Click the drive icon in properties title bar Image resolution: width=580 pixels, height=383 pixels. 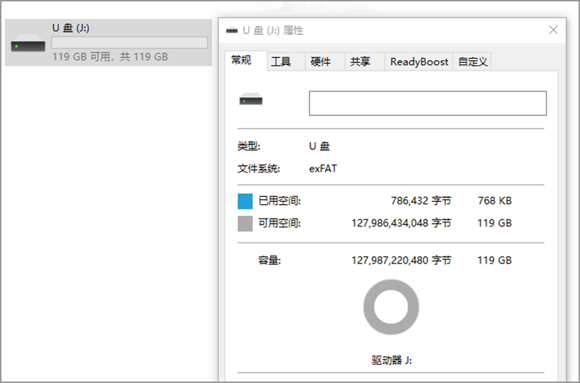232,30
